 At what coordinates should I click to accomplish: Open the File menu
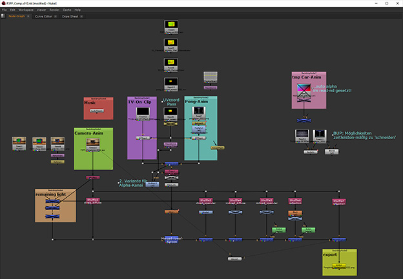5,10
